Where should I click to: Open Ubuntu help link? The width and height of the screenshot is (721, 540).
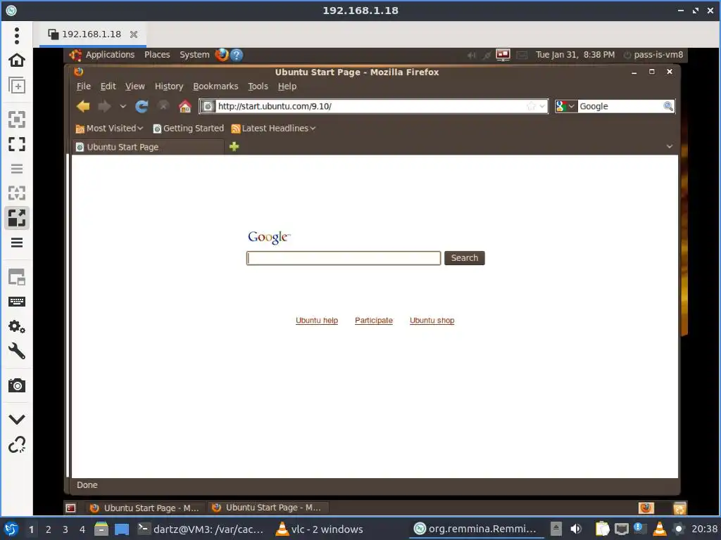click(317, 321)
